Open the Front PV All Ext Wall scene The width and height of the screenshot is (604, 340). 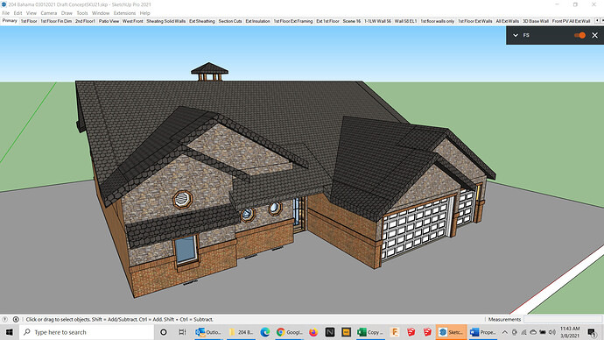[572, 21]
